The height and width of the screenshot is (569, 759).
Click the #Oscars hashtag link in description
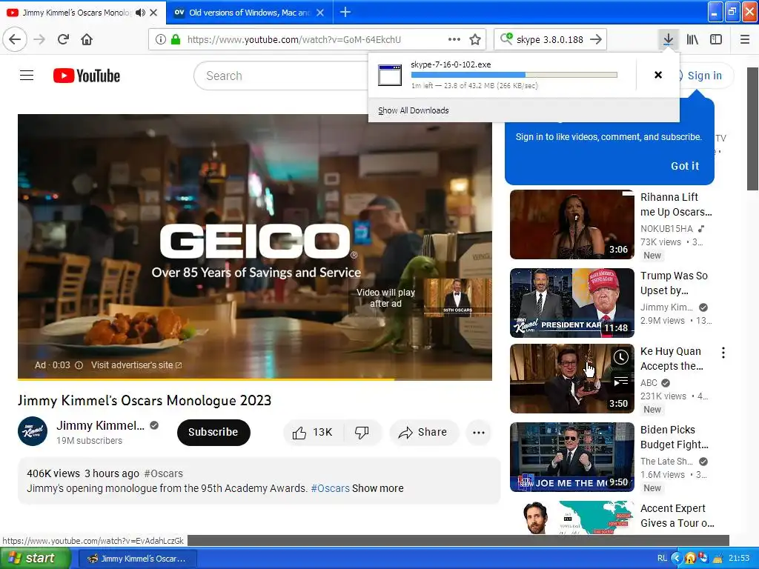(330, 488)
